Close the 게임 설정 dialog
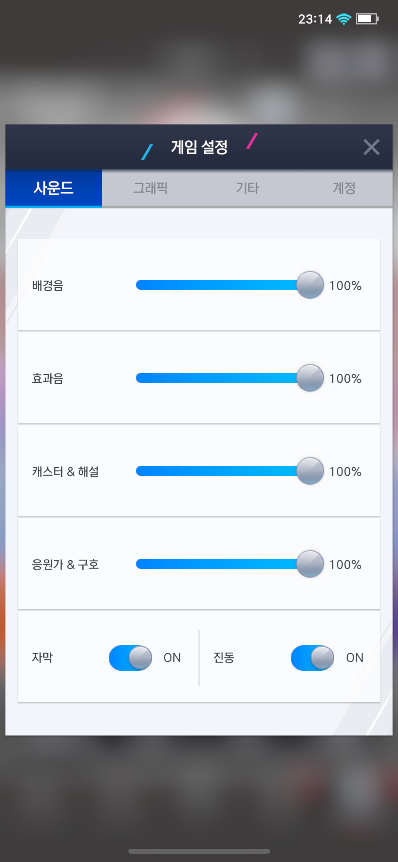Screen dimensions: 398x862 pyautogui.click(x=371, y=147)
